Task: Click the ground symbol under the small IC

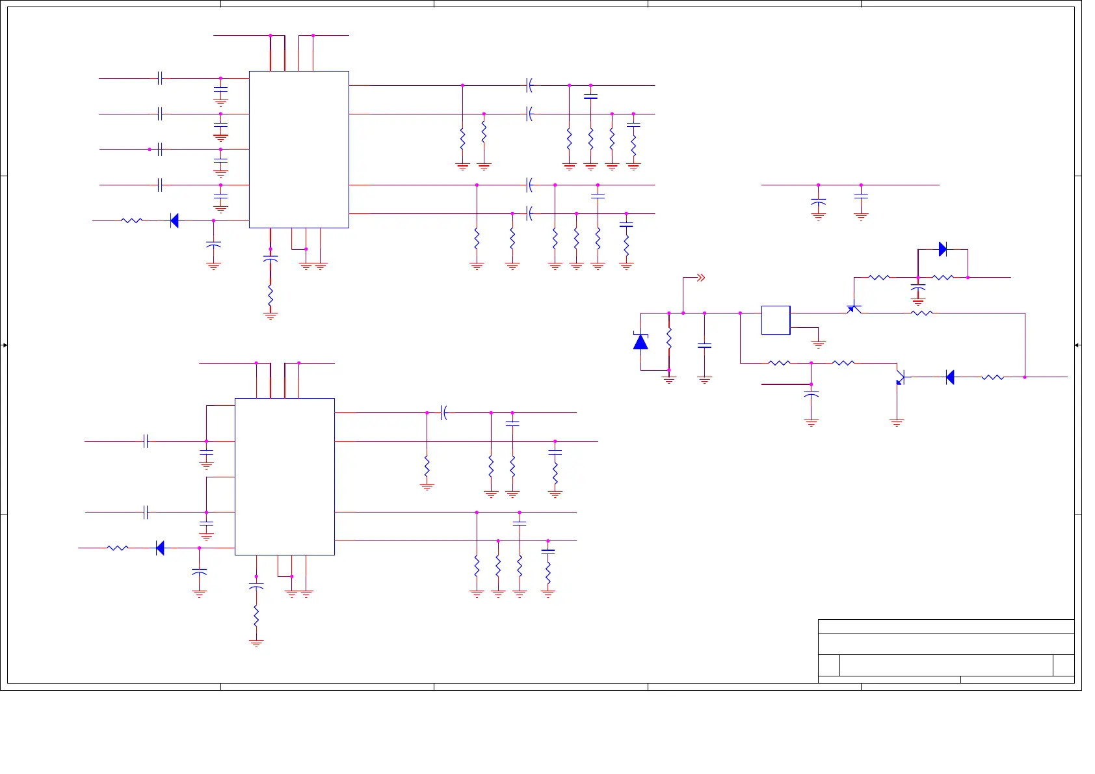Action: (819, 344)
